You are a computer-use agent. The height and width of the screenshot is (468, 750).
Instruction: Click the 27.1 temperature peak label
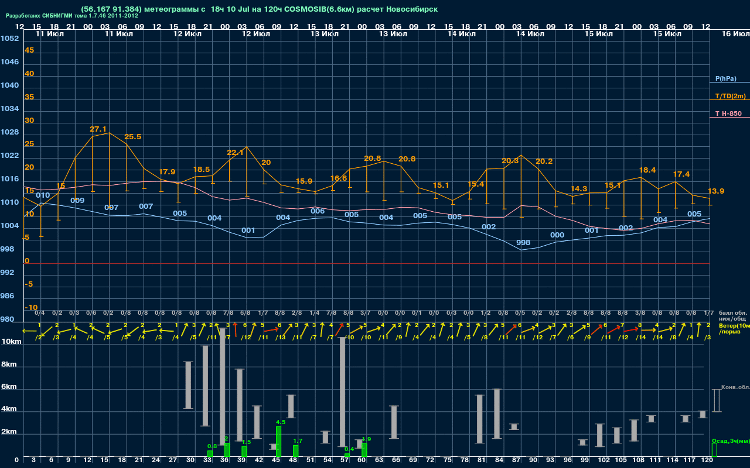[x=98, y=129]
